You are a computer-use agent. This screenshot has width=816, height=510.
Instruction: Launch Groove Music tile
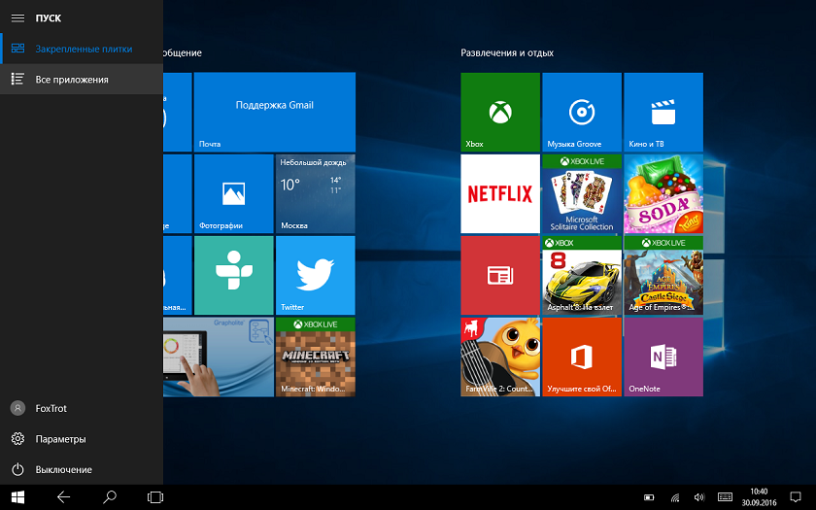581,112
